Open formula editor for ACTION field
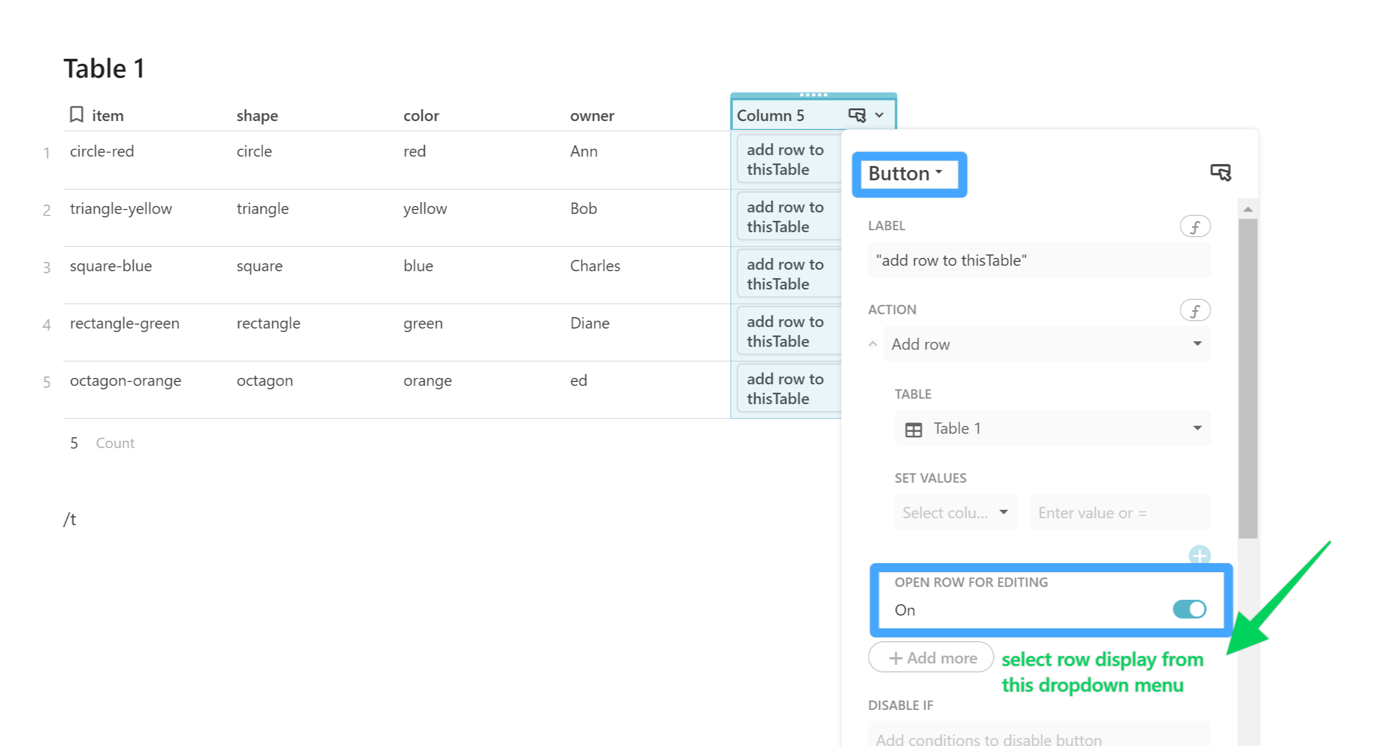This screenshot has height=746, width=1373. pos(1195,310)
